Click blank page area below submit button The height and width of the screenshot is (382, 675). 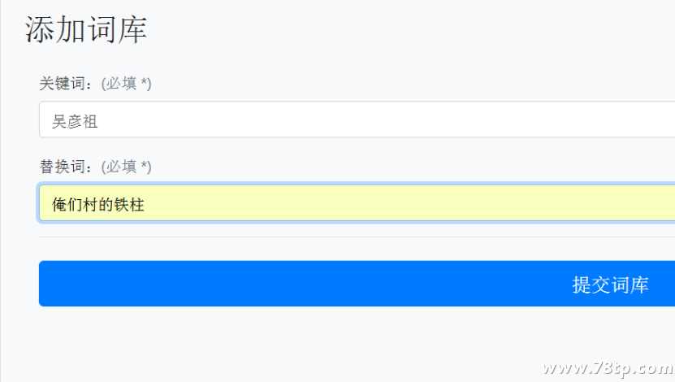[301, 345]
